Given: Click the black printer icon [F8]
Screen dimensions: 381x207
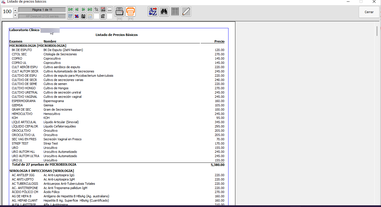Looking at the screenshot, I should tap(119, 11).
